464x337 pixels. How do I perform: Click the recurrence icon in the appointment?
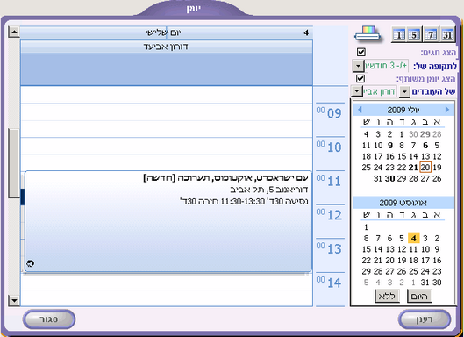pyautogui.click(x=30, y=263)
